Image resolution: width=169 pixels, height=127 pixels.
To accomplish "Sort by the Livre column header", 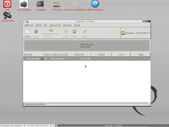I will pos(121,55).
